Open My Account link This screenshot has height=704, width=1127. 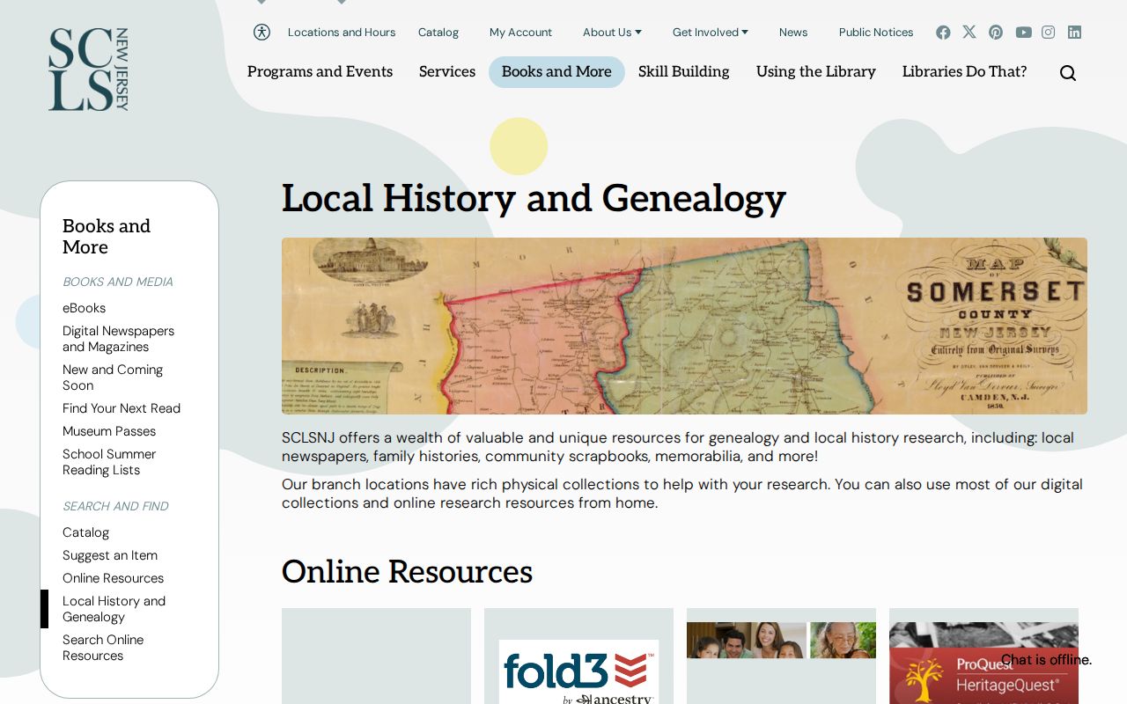pos(521,33)
